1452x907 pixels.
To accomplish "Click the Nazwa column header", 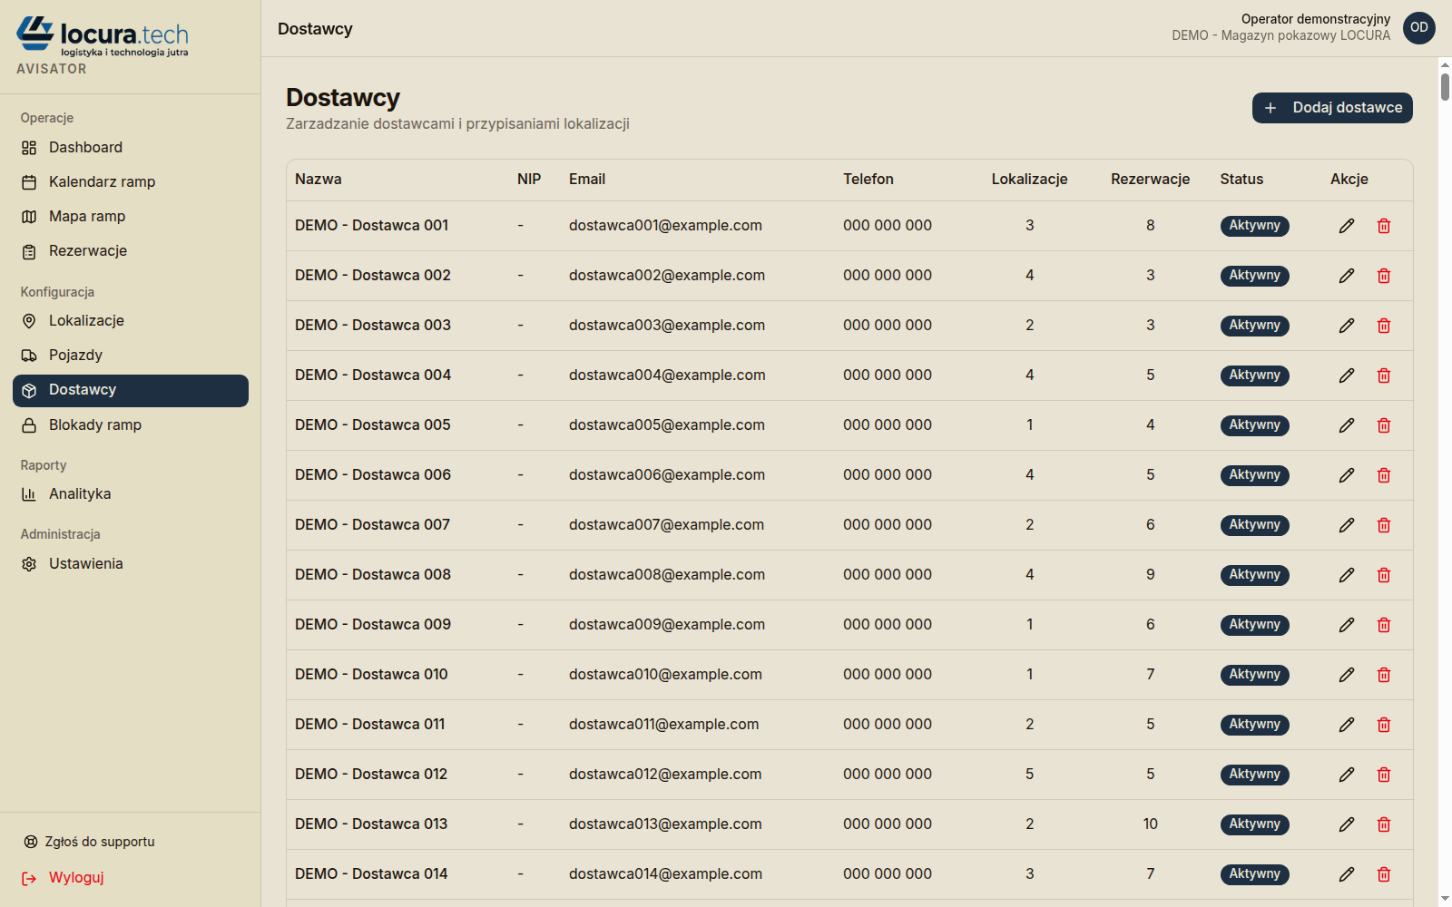I will (319, 180).
